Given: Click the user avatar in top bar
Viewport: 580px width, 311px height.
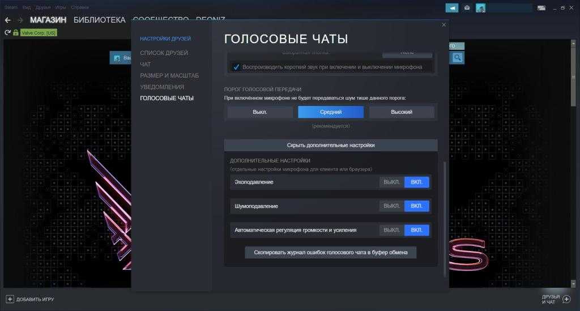Looking at the screenshot, I should [x=481, y=8].
